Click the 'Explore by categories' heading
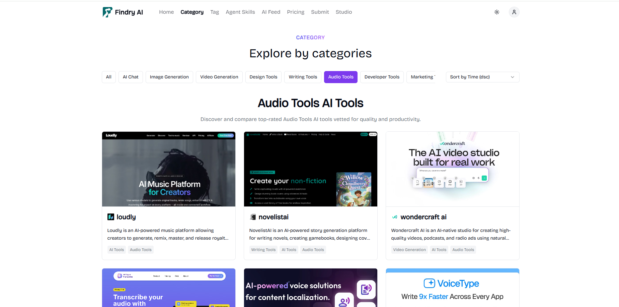The image size is (619, 307). point(311,53)
